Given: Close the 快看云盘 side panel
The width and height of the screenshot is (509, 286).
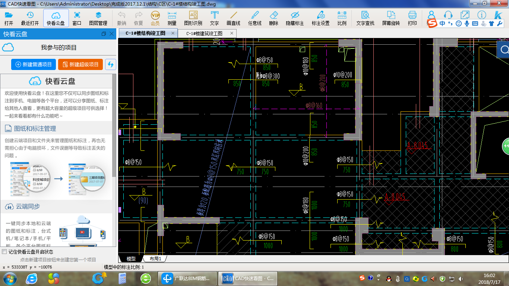Looking at the screenshot, I should coord(111,34).
